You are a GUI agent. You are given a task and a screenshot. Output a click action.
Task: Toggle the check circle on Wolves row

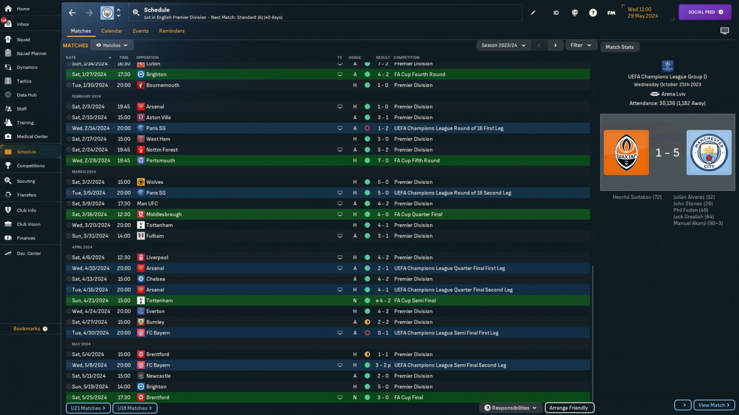click(x=69, y=182)
